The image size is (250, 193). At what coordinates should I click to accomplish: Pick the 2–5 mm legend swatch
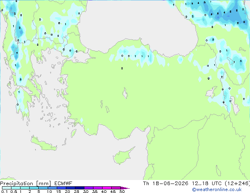point(34,188)
